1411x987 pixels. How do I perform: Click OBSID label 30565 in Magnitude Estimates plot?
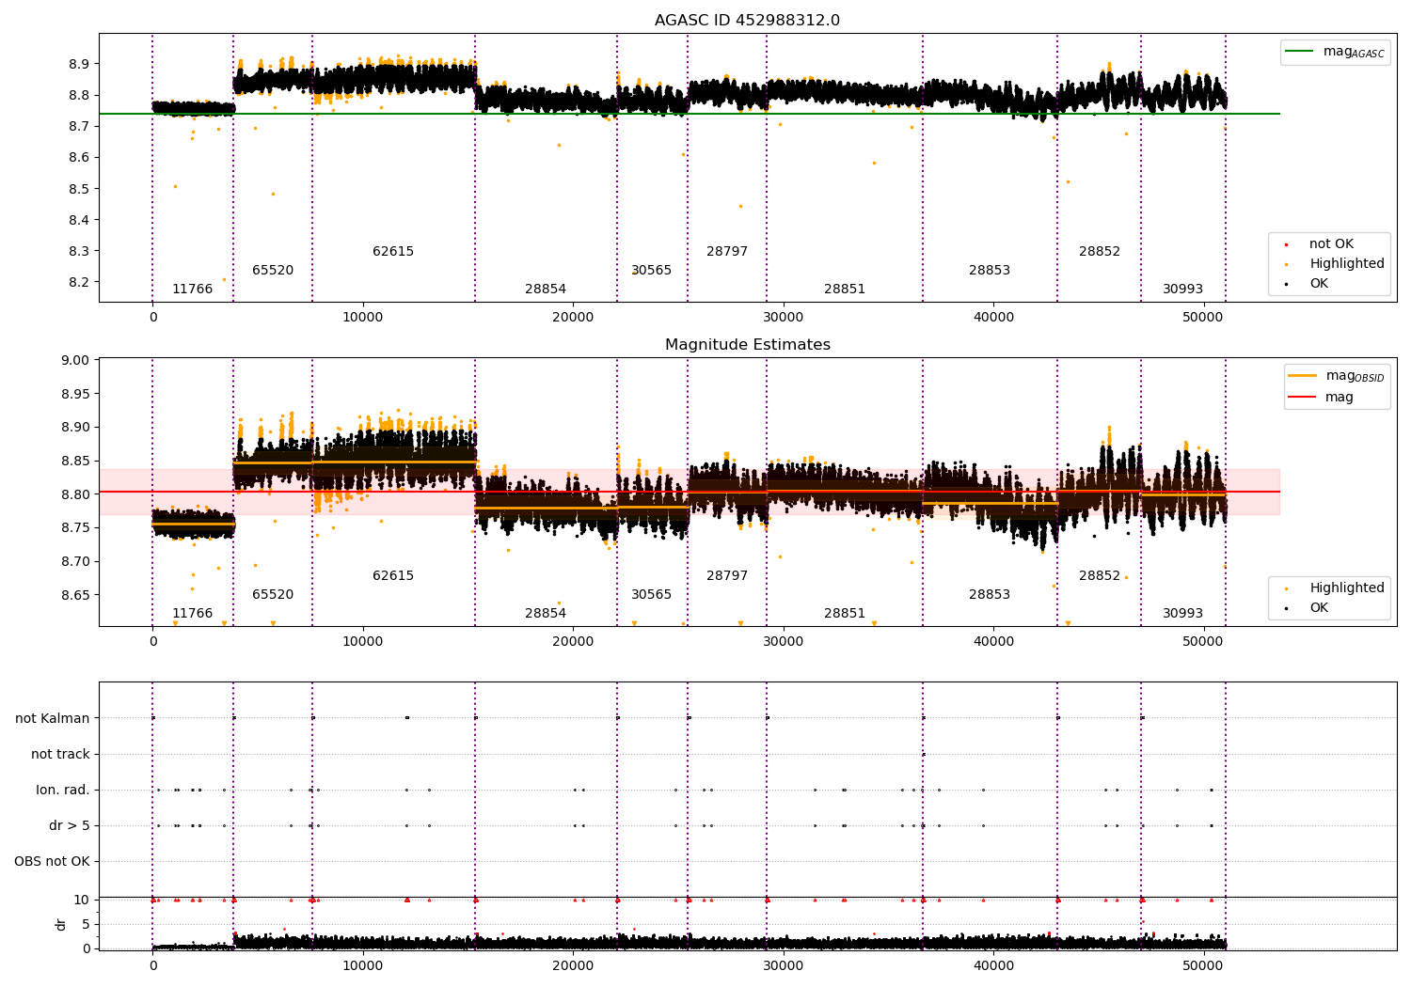651,595
